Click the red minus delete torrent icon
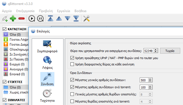 [x=22, y=18]
